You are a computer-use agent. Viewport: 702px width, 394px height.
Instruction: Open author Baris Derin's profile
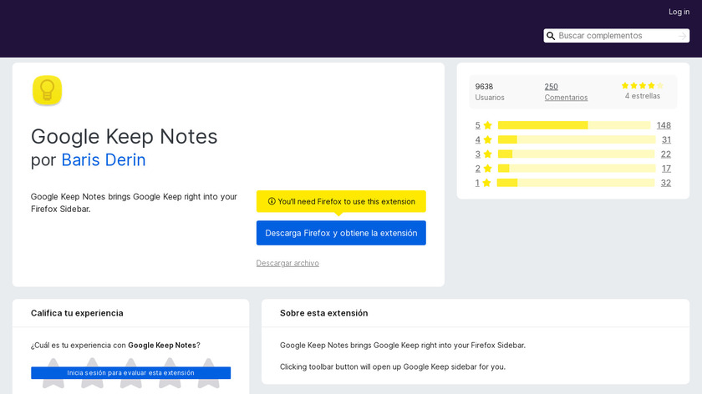click(104, 159)
